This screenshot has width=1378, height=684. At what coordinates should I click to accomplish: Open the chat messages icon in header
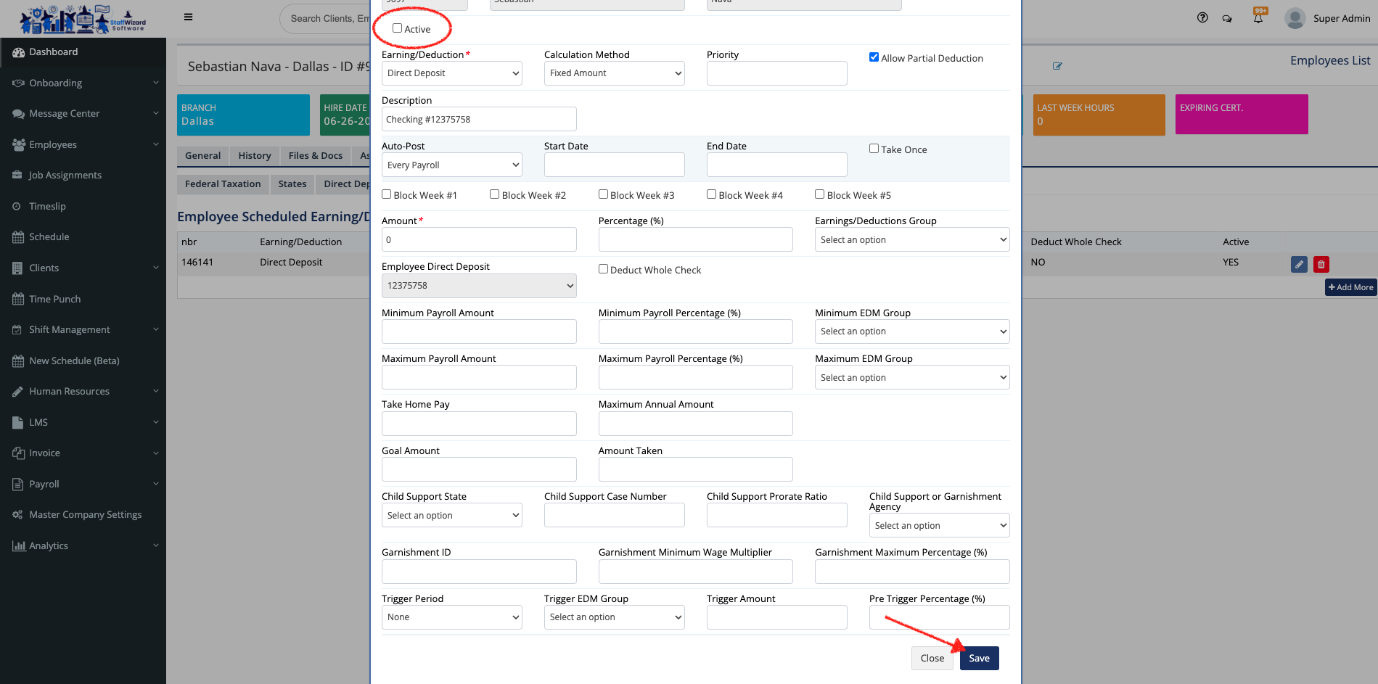1227,19
